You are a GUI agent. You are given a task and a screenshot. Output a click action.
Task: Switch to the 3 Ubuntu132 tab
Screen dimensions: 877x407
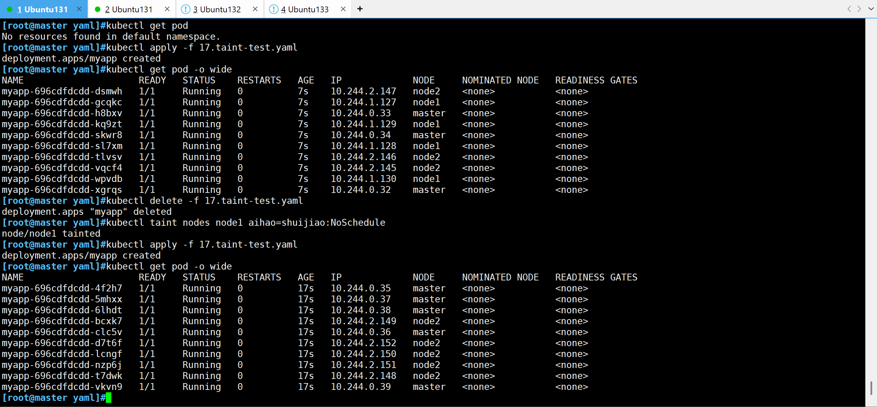pyautogui.click(x=217, y=9)
